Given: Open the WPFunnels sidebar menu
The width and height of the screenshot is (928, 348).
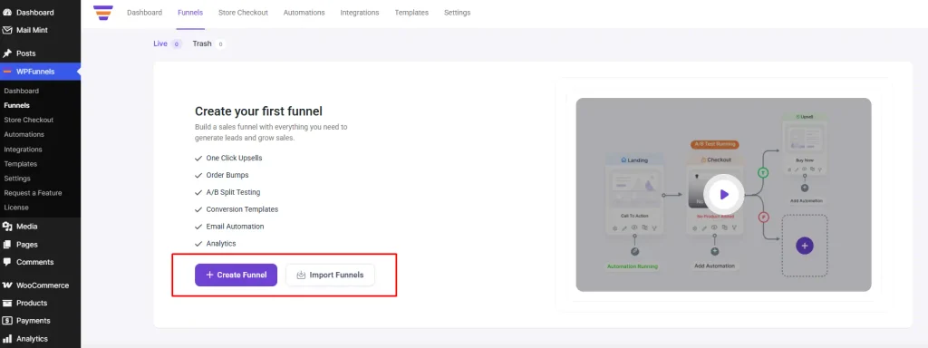Looking at the screenshot, I should (x=40, y=72).
